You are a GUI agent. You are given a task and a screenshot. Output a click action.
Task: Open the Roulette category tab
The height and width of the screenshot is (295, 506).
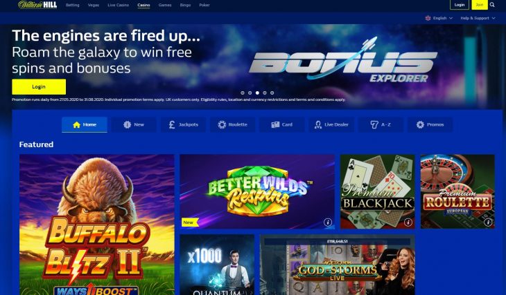pos(233,124)
